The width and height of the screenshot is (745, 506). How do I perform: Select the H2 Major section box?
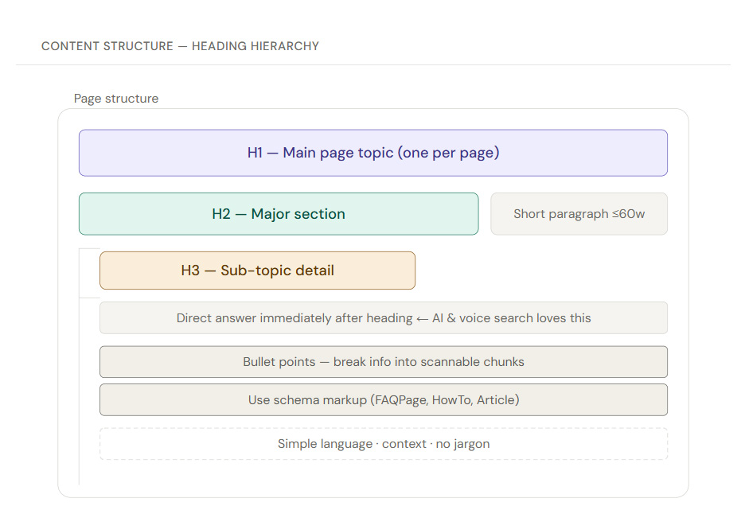(279, 213)
